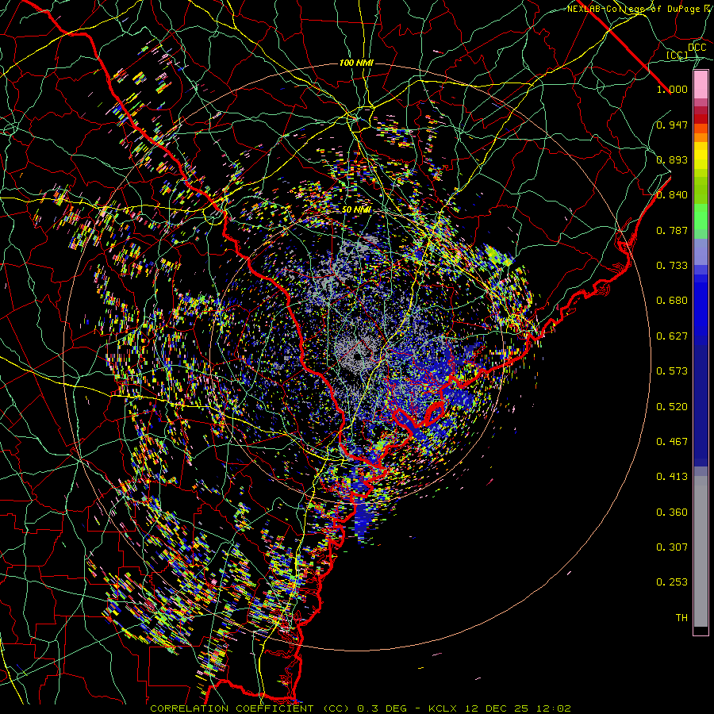Screen dimensions: 714x714
Task: Select the 0.733 scale value
Action: [x=672, y=266]
